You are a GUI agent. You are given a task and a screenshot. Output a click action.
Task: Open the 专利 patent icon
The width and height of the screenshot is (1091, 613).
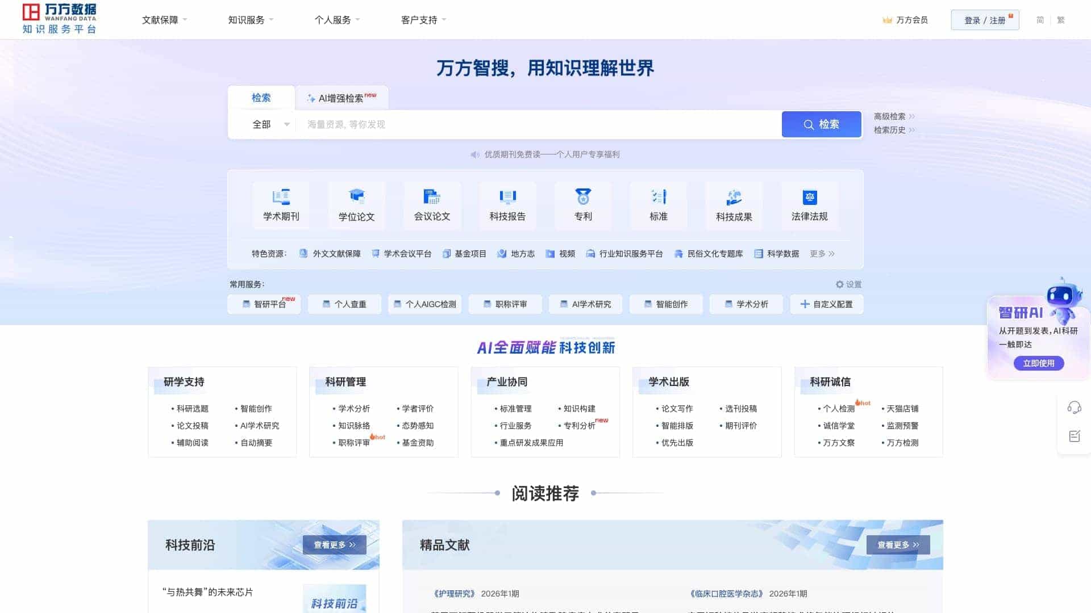[x=583, y=197]
